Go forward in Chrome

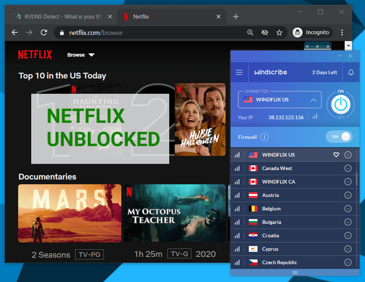[29, 32]
